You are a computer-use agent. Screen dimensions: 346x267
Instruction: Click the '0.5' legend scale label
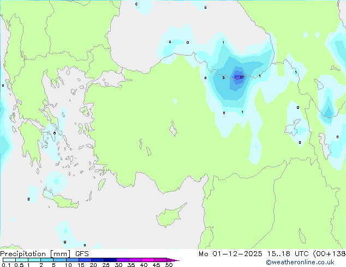(19, 265)
